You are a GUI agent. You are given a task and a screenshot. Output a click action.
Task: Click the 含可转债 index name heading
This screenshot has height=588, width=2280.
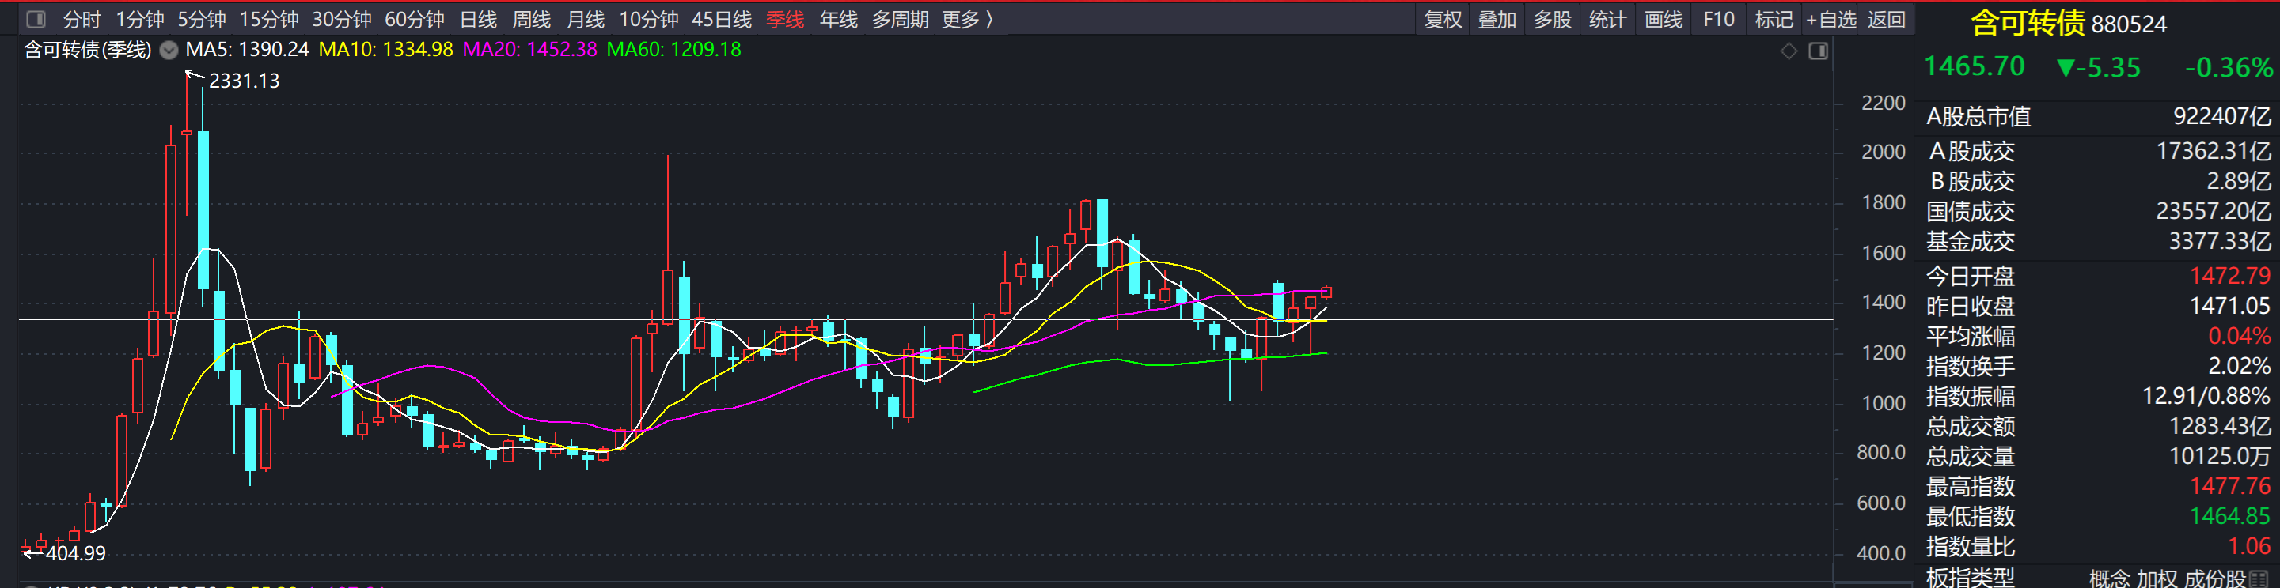2027,24
